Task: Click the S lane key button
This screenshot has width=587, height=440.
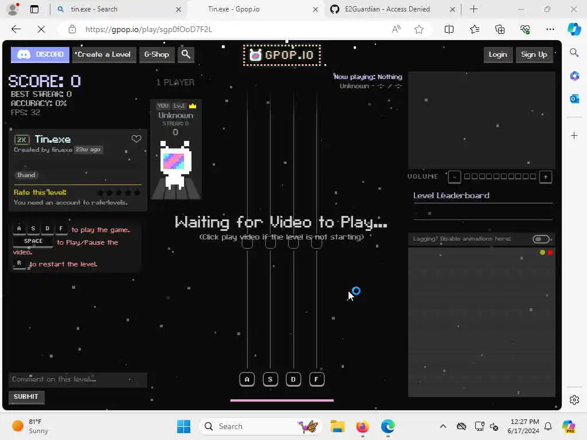Action: click(x=271, y=379)
